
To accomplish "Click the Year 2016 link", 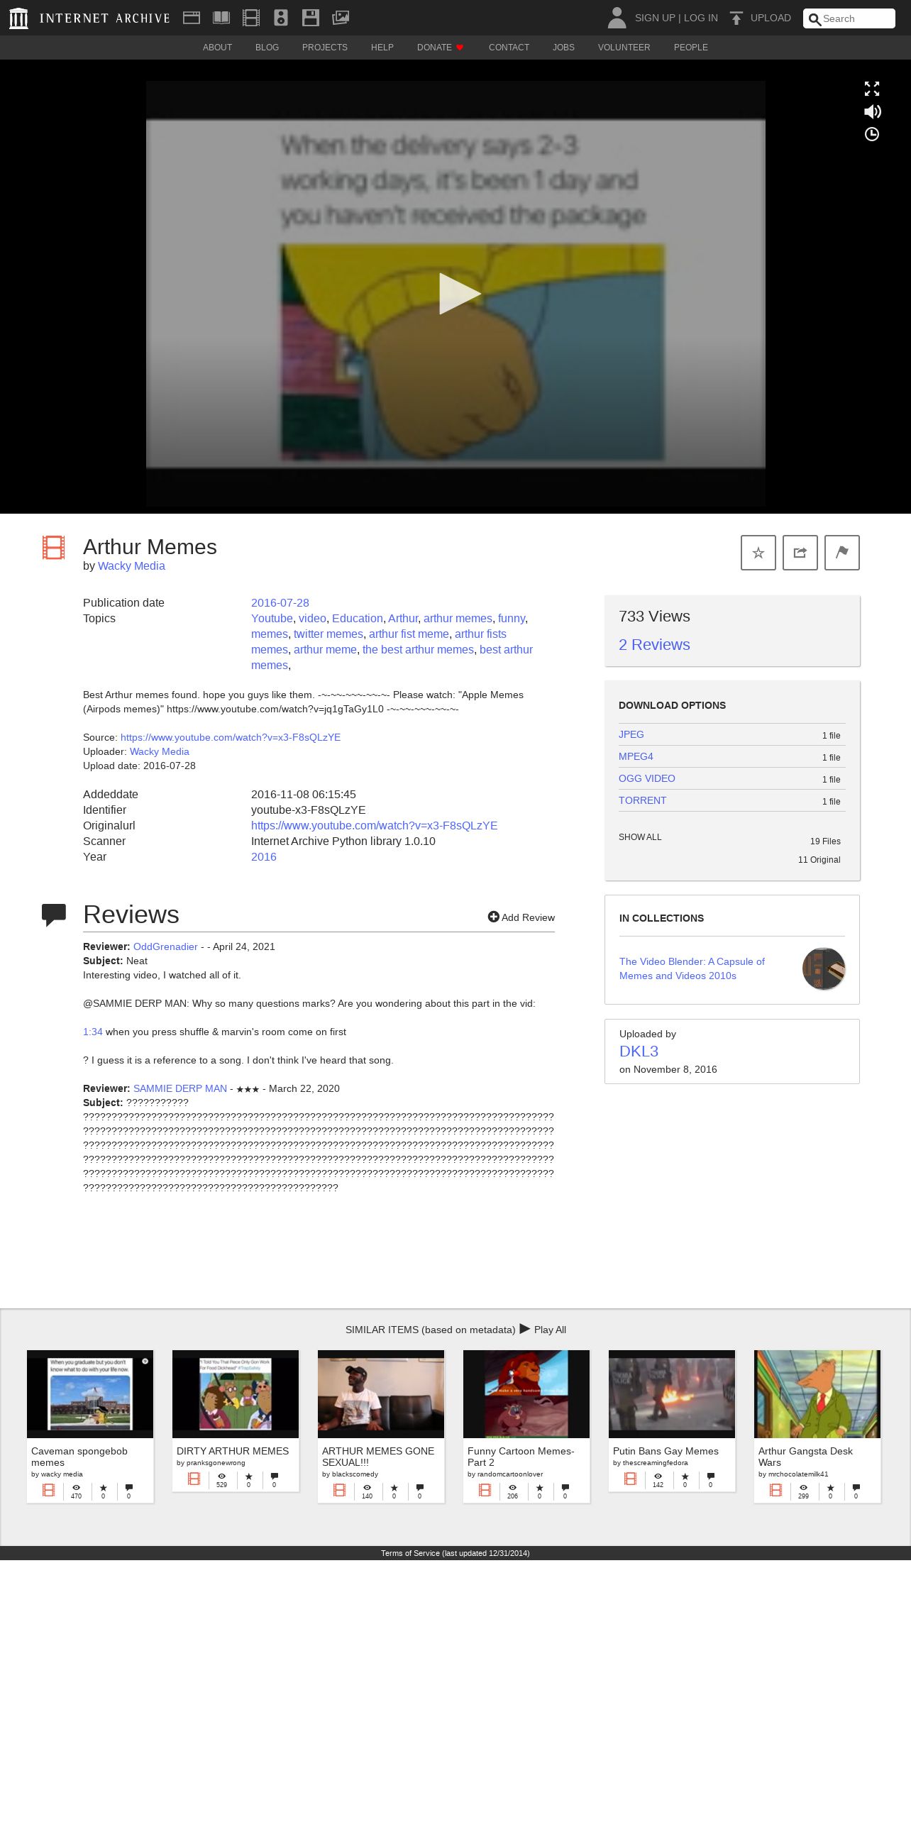I will point(264,857).
